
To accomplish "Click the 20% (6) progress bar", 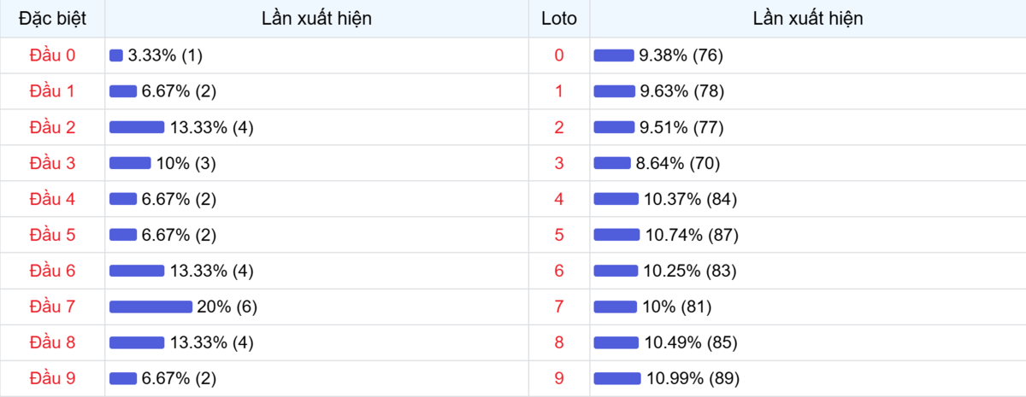I will pos(150,307).
